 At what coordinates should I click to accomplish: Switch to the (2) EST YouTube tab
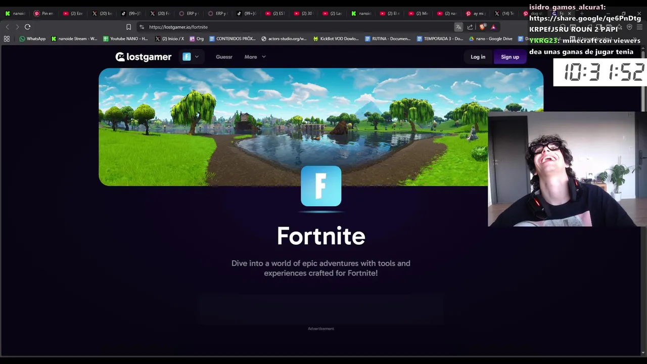click(x=275, y=14)
